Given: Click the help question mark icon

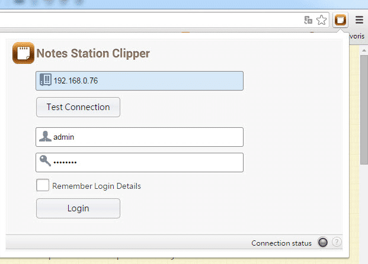Looking at the screenshot, I should pos(337,242).
